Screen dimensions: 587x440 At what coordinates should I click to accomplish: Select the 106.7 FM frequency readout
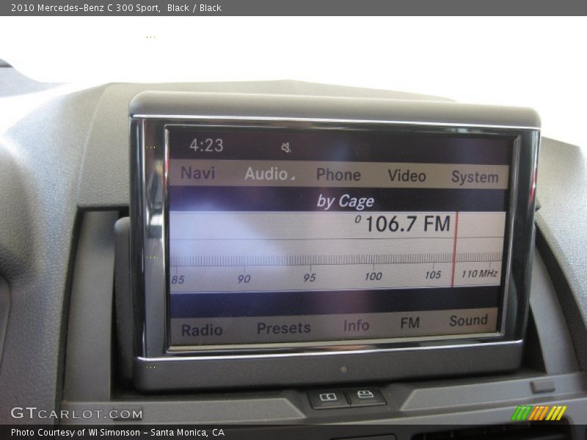tap(407, 224)
